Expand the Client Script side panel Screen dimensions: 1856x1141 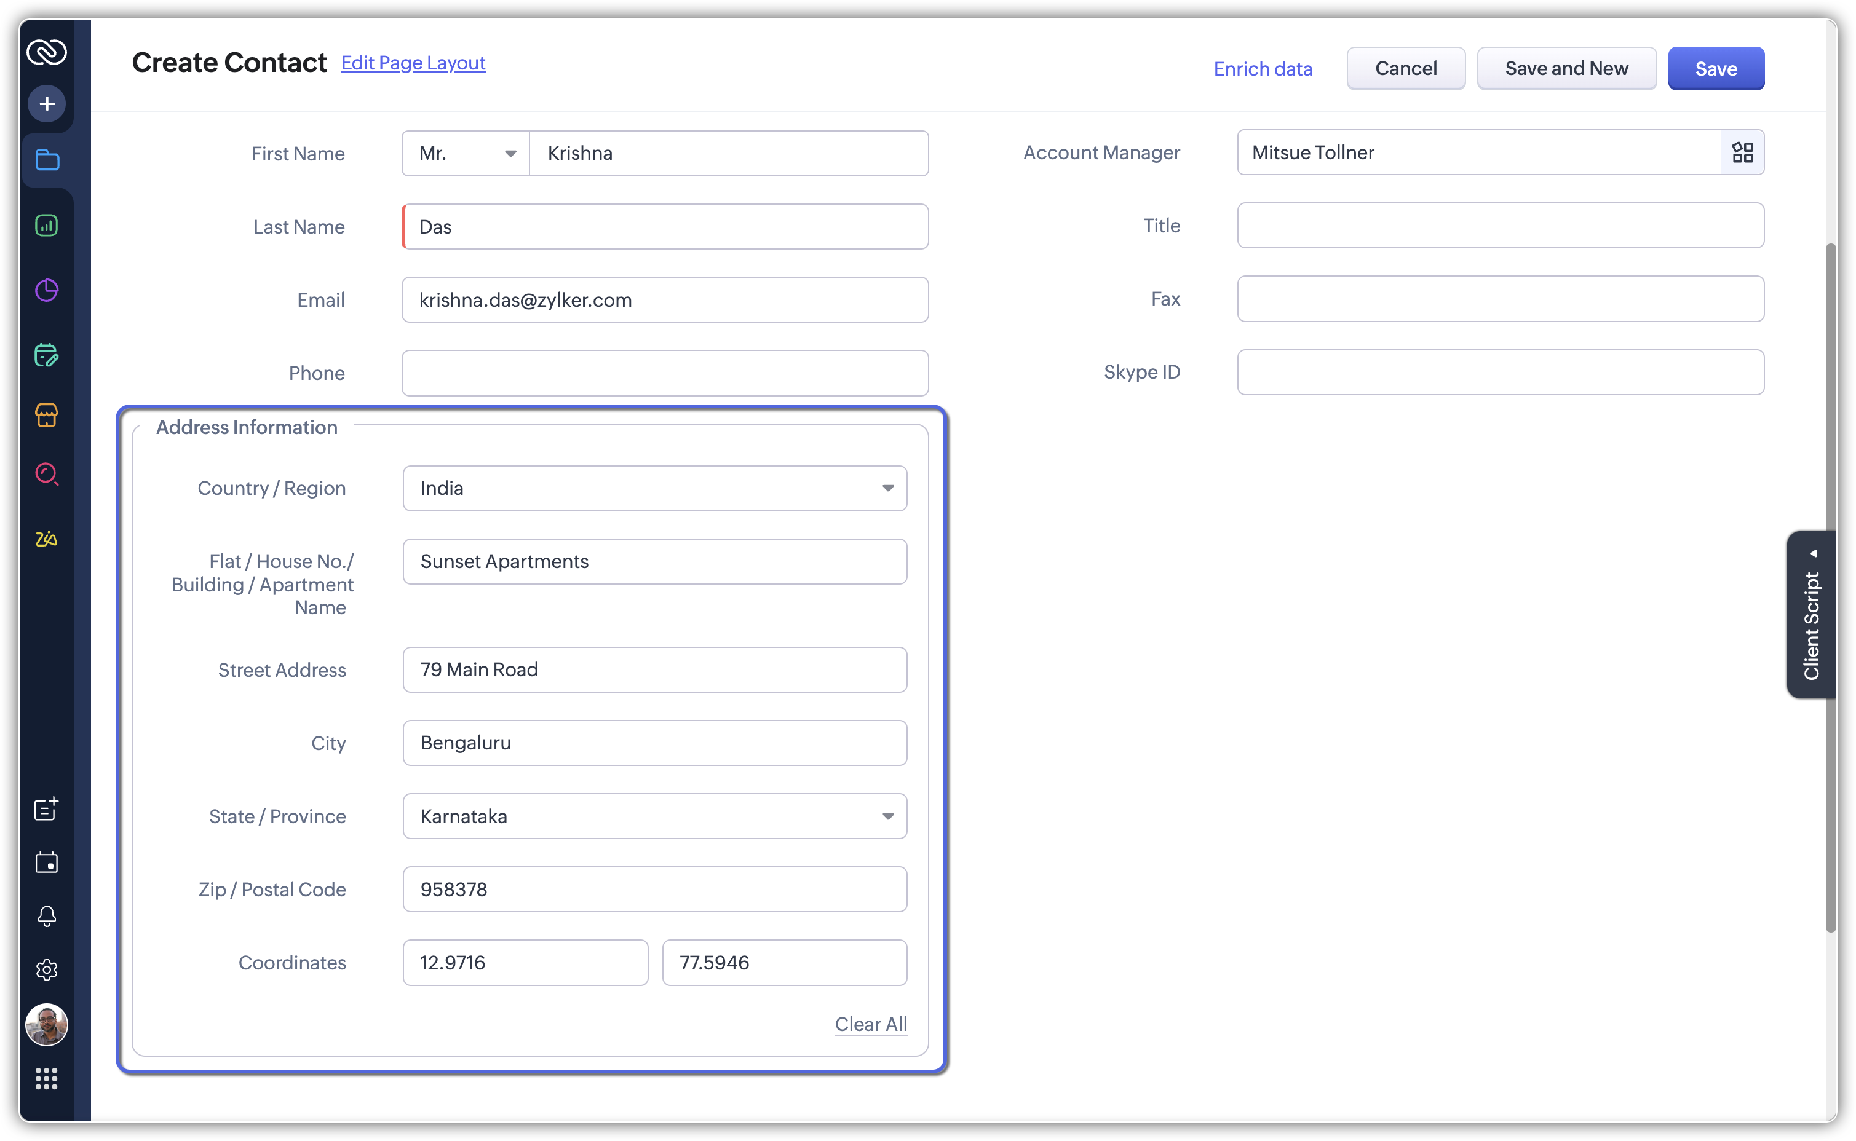pos(1812,614)
